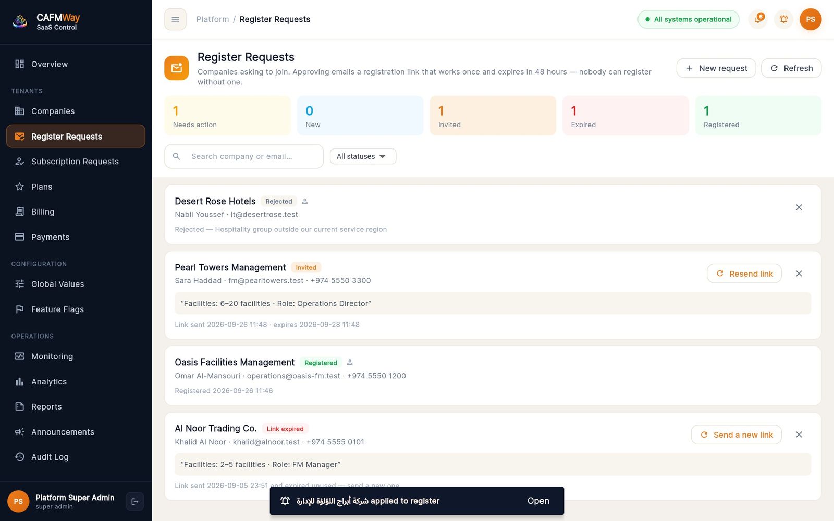The height and width of the screenshot is (521, 834).
Task: Dismiss the Al Noor Trading Co. request
Action: click(x=799, y=435)
